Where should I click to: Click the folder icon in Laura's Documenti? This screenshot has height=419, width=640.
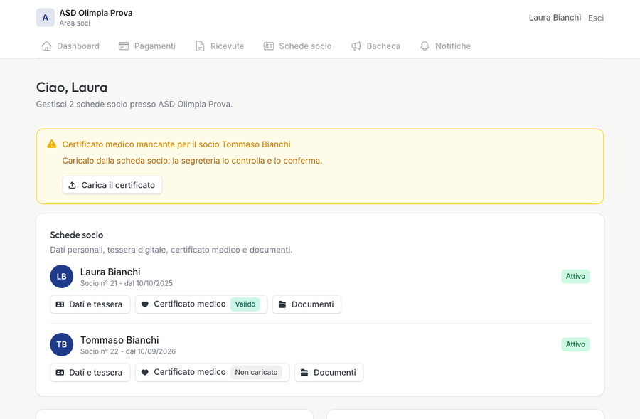[282, 304]
